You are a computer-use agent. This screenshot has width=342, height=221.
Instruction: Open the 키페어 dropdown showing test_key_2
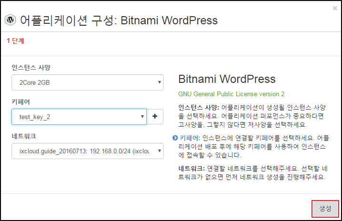[x=79, y=117]
